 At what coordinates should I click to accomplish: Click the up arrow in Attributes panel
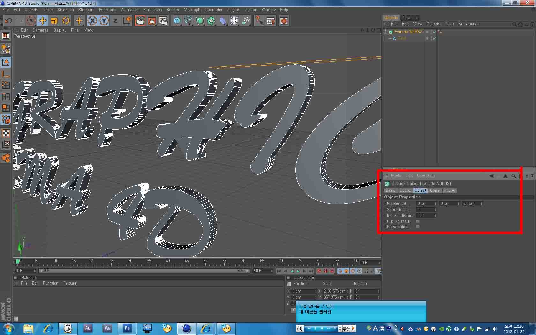pyautogui.click(x=505, y=176)
